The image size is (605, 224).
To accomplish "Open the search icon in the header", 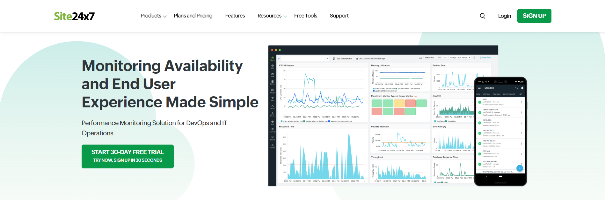I will coord(483,16).
